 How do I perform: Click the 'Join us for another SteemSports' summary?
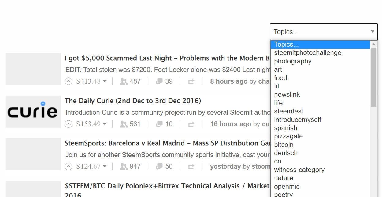tap(168, 155)
